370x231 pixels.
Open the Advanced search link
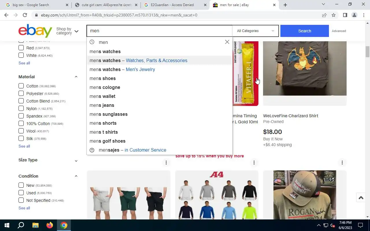[x=339, y=31]
